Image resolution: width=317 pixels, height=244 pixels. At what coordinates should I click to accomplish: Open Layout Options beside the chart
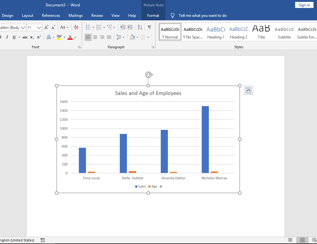point(249,91)
